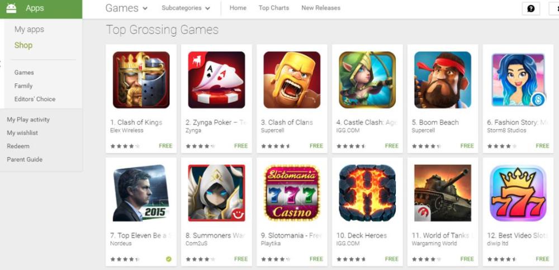This screenshot has width=559, height=270.
Task: Select the Clash of Clans barbarian icon
Action: coord(292,80)
